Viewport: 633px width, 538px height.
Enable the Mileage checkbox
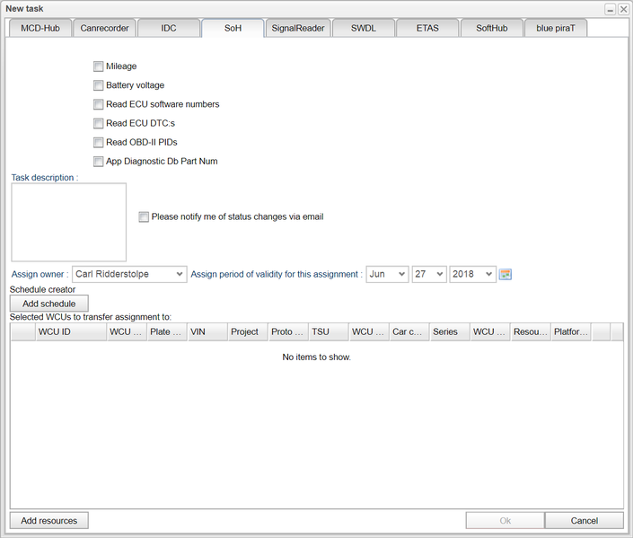pyautogui.click(x=99, y=66)
